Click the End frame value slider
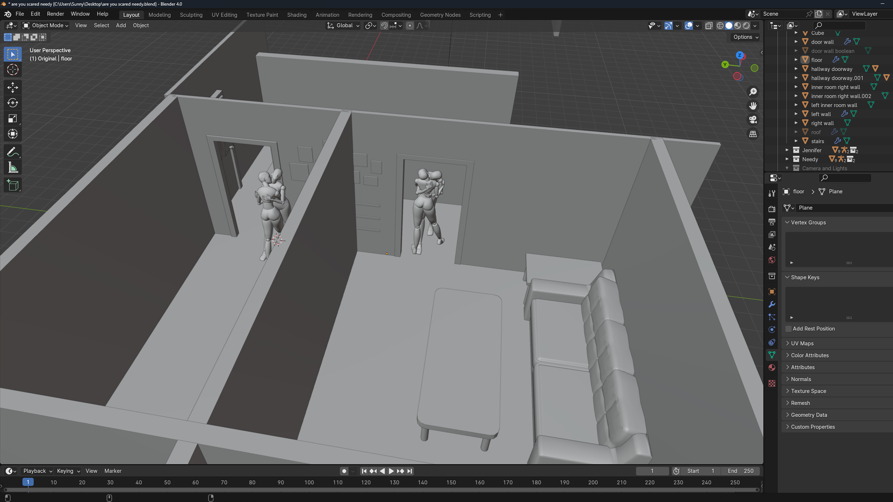The width and height of the screenshot is (893, 502). [740, 471]
